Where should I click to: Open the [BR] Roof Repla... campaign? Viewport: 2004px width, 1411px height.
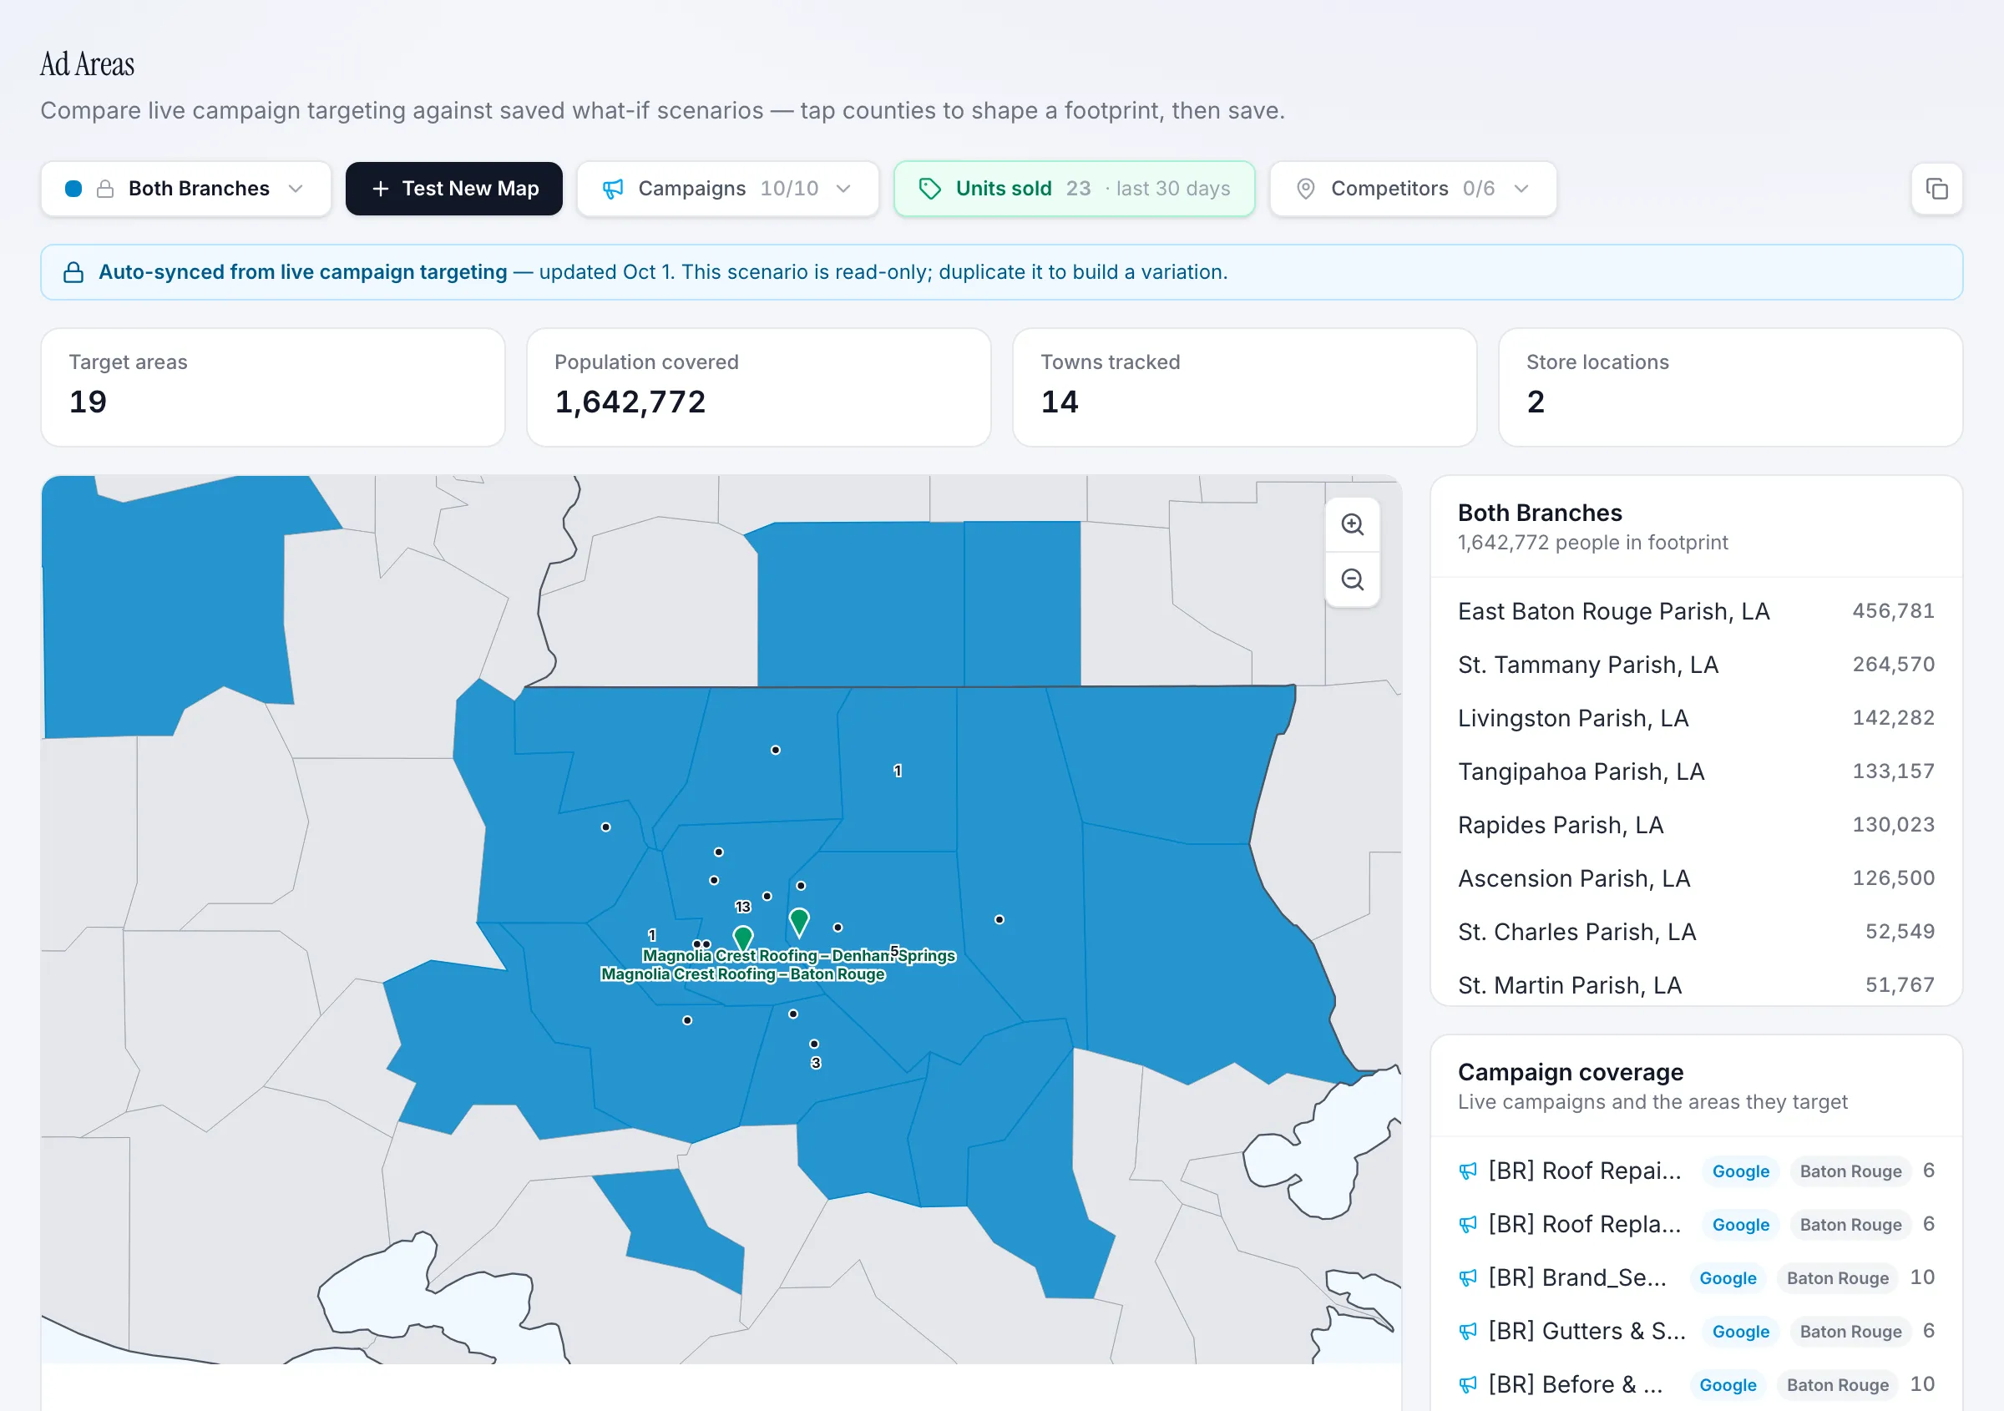coord(1695,1224)
